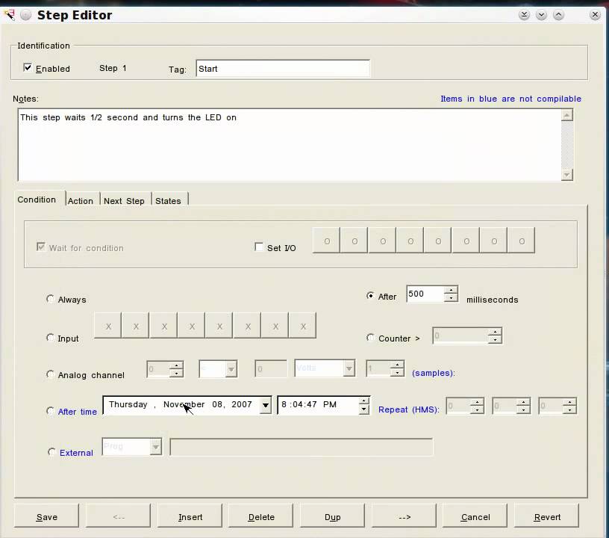Click the Notes scrollbar down arrow
The image size is (609, 538).
point(567,175)
